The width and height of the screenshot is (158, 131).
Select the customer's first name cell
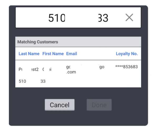pyautogui.click(x=47, y=69)
